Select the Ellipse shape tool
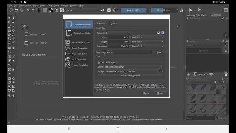 pyautogui.click(x=13, y=31)
